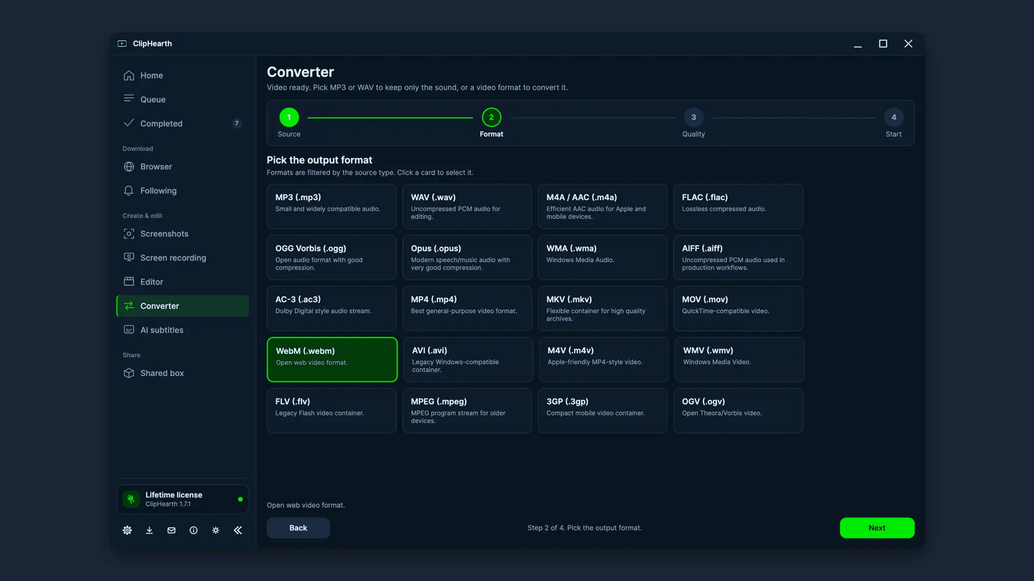The width and height of the screenshot is (1034, 581).
Task: Open Screenshots capture icon
Action: click(x=129, y=234)
